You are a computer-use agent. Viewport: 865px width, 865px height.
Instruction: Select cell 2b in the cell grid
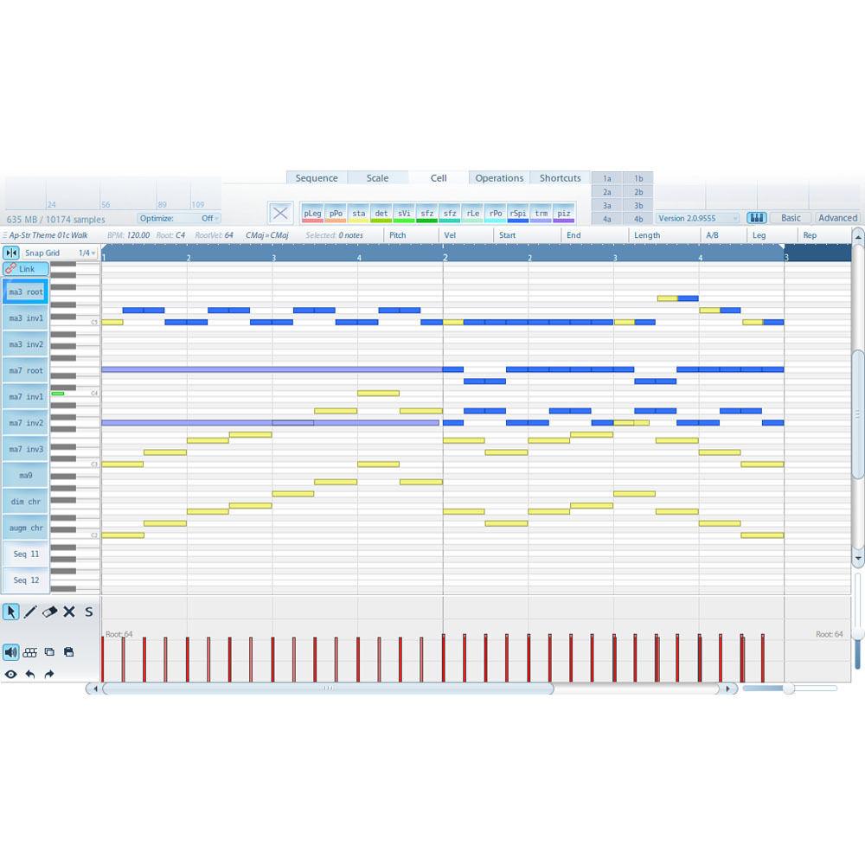638,191
